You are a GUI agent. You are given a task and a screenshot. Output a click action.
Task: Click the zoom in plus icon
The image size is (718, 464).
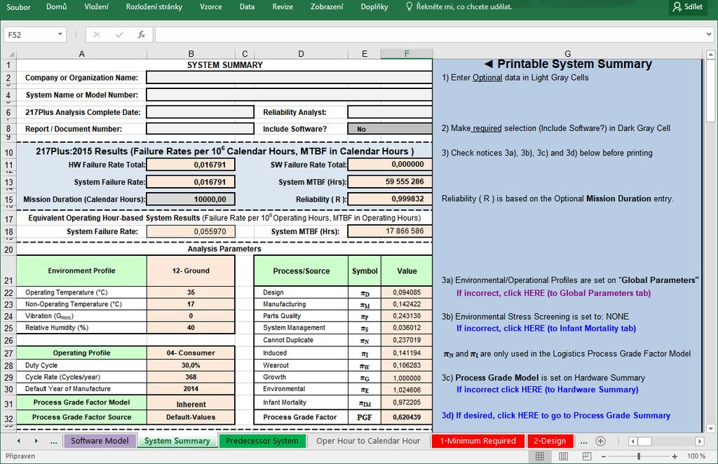pos(675,456)
